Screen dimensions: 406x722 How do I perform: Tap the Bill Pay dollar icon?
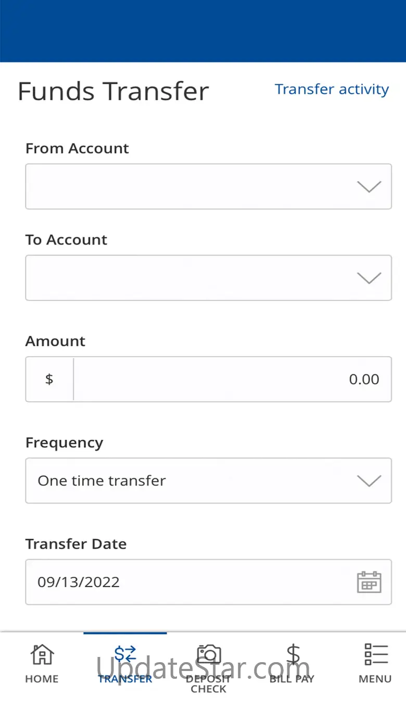293,654
